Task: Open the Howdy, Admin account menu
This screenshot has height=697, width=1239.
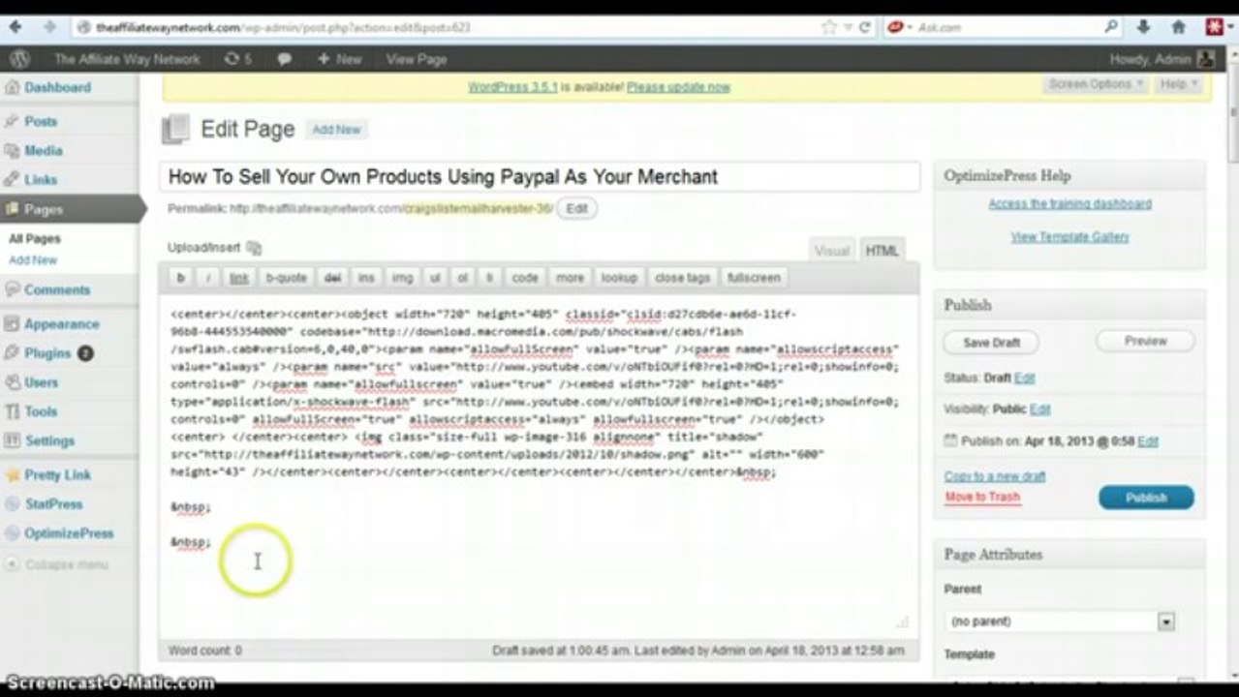Action: click(1161, 59)
